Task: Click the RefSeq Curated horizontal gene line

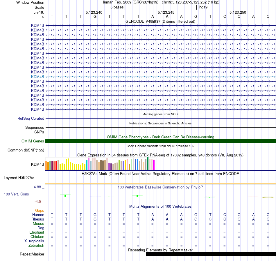Action: point(161,119)
